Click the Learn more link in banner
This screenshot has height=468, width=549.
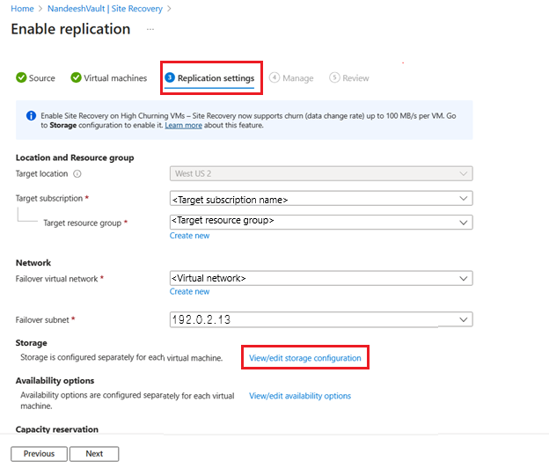pyautogui.click(x=183, y=126)
